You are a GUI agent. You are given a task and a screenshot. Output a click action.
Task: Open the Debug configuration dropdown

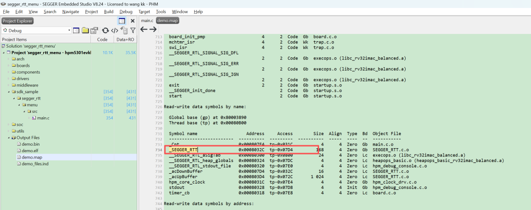coord(68,30)
